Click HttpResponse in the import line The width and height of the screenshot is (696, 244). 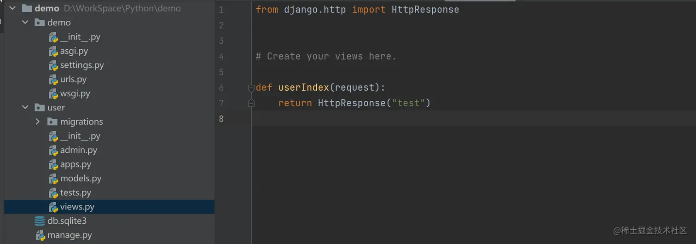click(x=425, y=10)
